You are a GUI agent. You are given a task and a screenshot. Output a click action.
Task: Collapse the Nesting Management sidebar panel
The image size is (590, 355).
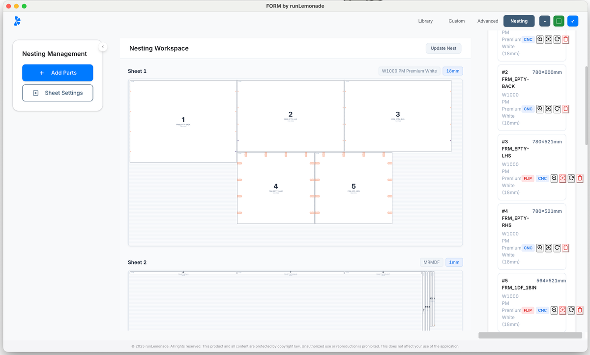(x=103, y=46)
